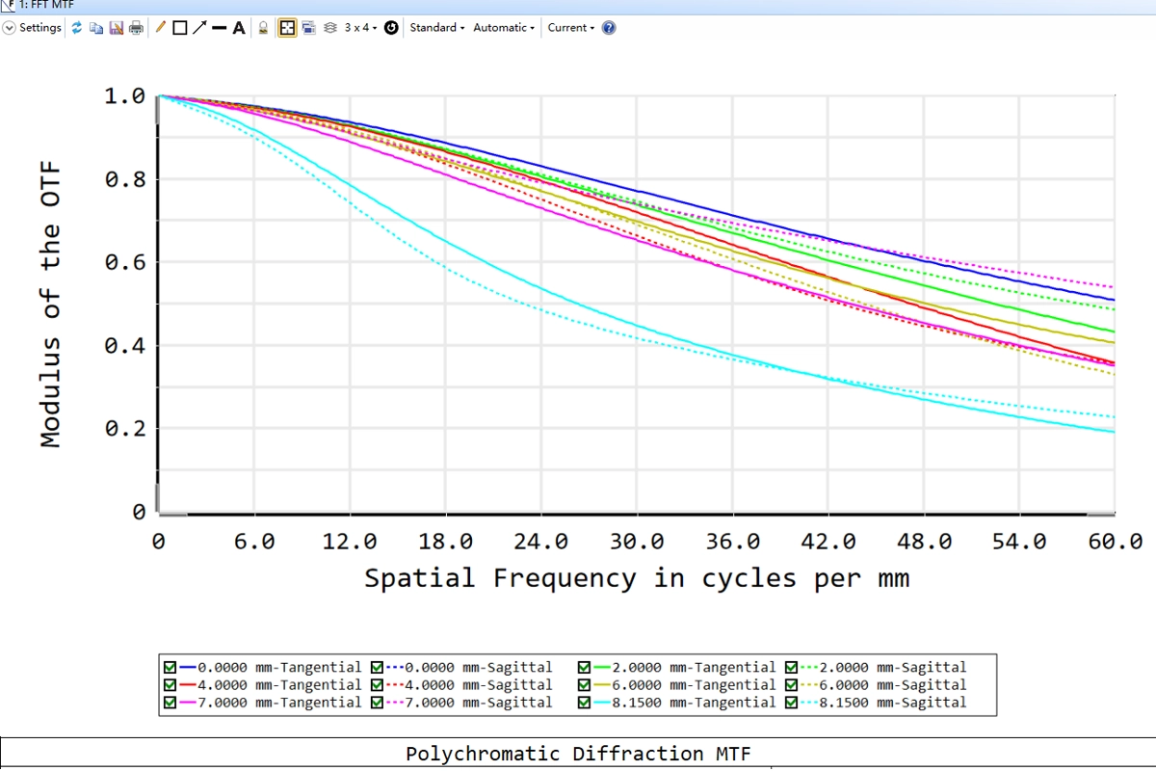
Task: Open the Automatic dropdown
Action: click(x=503, y=28)
